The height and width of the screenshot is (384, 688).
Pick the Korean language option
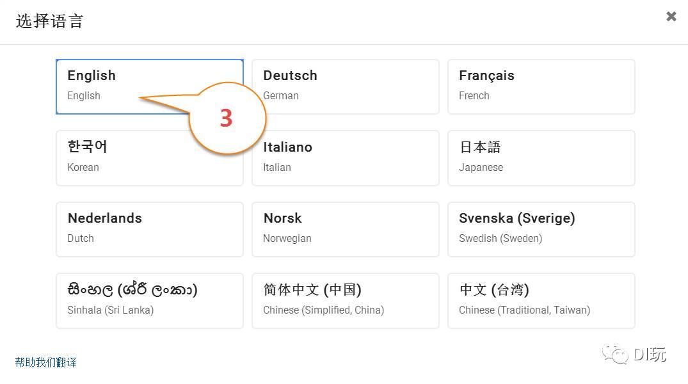150,158
